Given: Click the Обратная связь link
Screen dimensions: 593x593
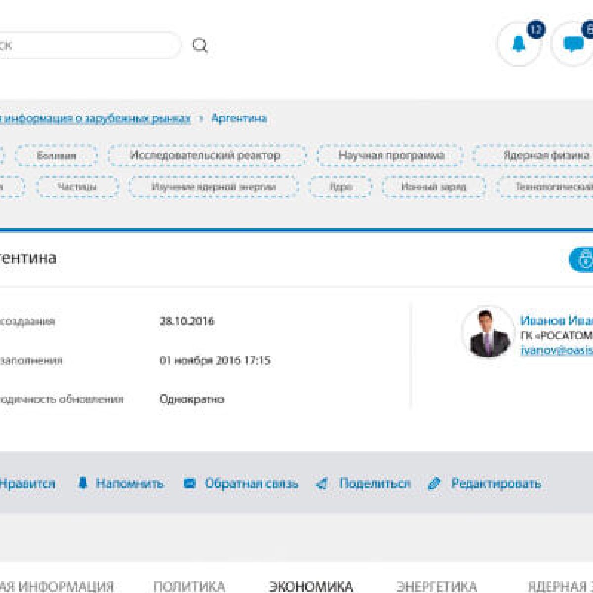Looking at the screenshot, I should click(x=252, y=483).
